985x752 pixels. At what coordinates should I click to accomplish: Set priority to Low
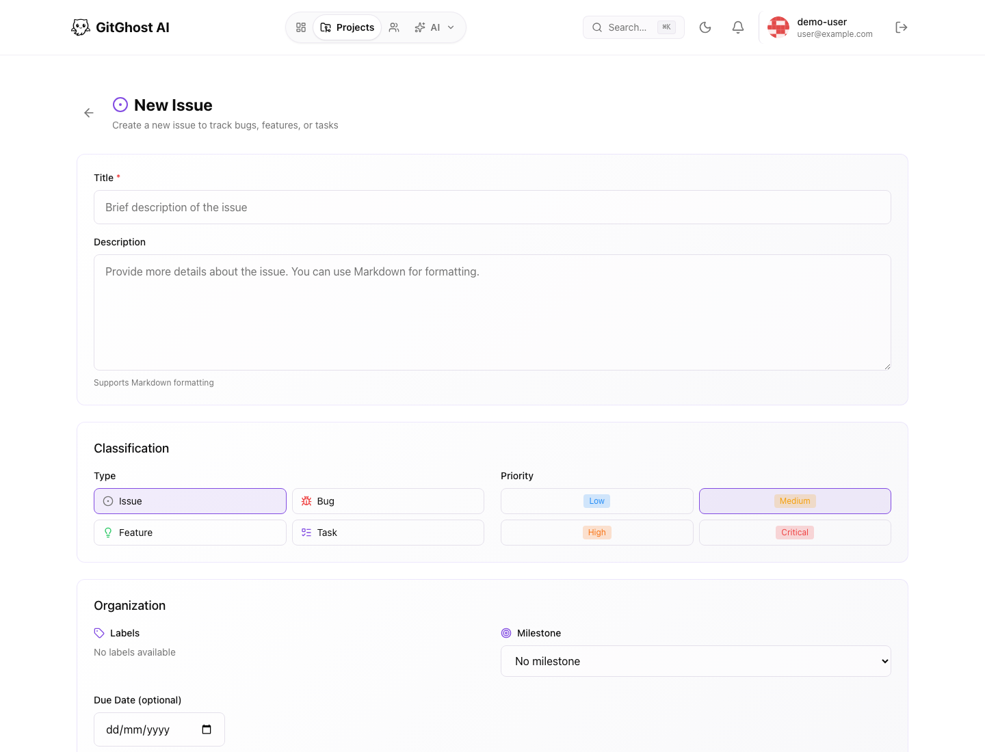tap(597, 501)
